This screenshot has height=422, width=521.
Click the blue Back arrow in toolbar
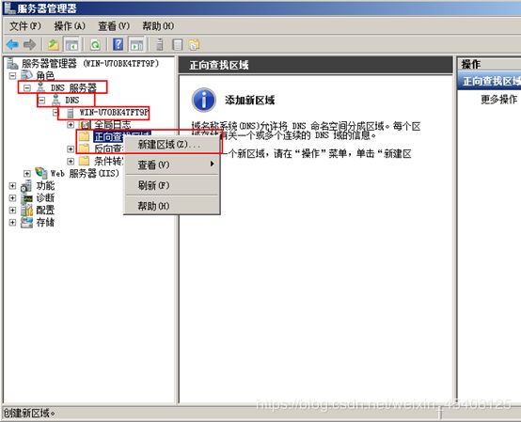pos(12,44)
